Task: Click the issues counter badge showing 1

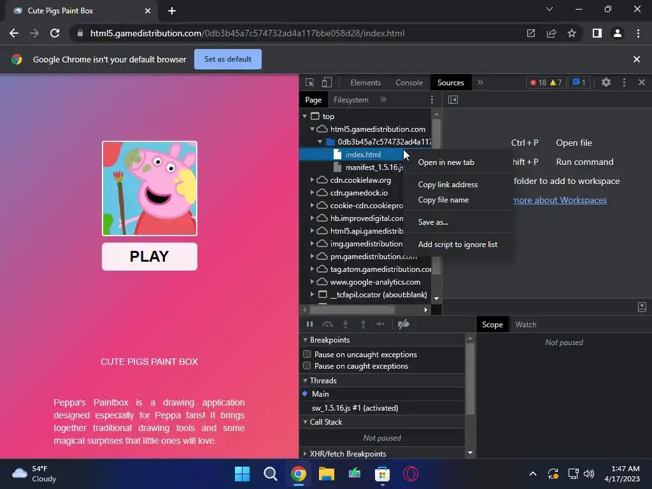Action: pyautogui.click(x=579, y=82)
